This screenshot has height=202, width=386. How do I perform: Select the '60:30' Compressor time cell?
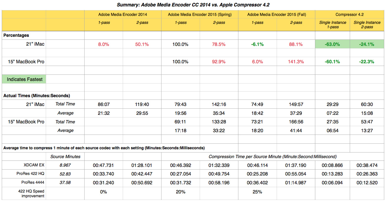(367, 104)
